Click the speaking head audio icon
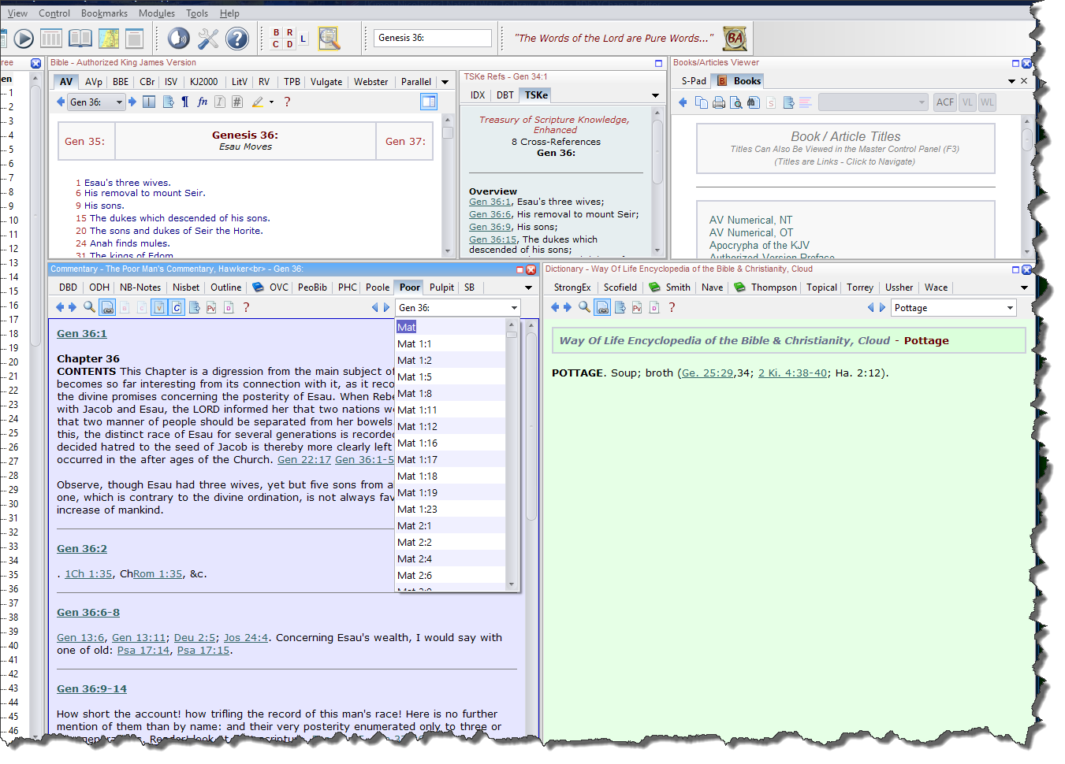Screen dimensions: 1065x764 click(179, 38)
